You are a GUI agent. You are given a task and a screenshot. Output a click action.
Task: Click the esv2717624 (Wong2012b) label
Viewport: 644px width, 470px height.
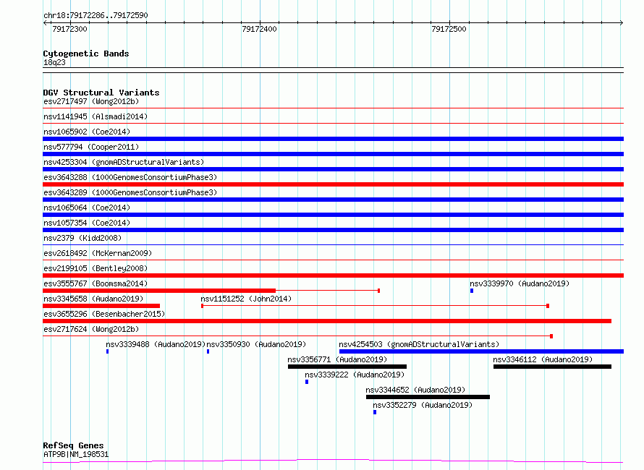tap(91, 329)
